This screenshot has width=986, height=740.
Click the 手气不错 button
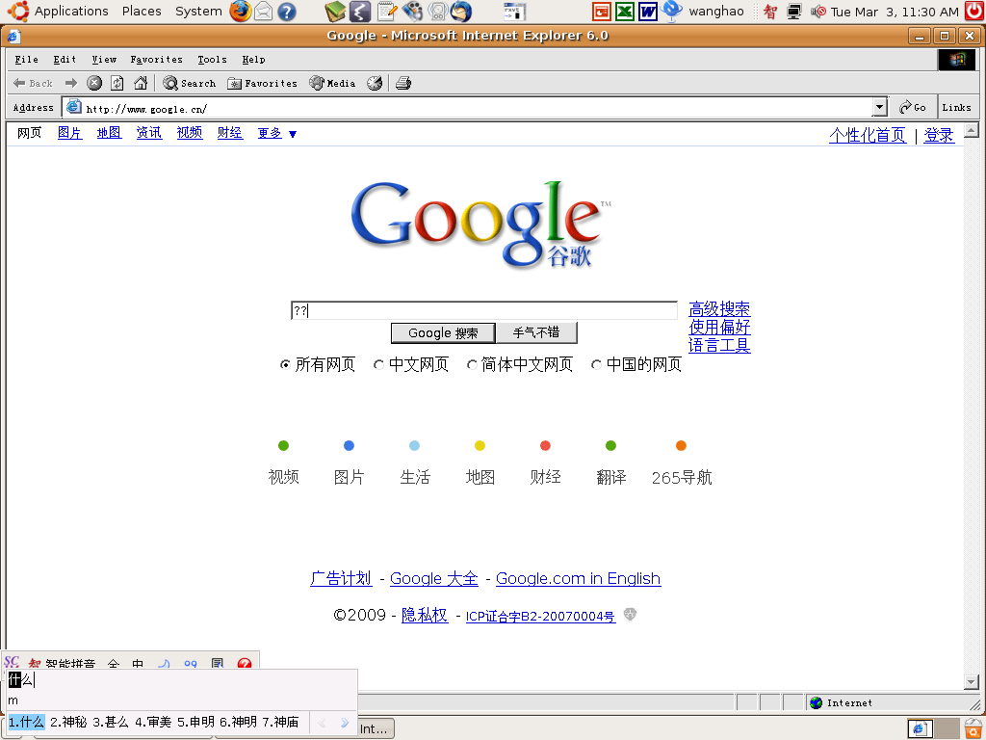click(x=536, y=332)
